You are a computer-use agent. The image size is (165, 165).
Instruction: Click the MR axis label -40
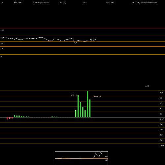click(x=161, y=130)
